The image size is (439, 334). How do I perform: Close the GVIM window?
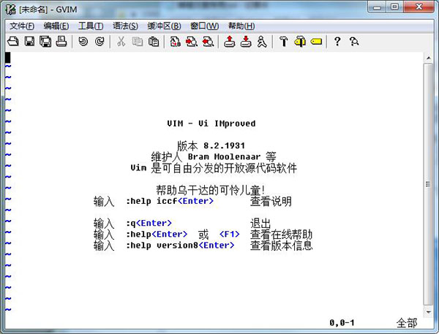[x=419, y=7]
